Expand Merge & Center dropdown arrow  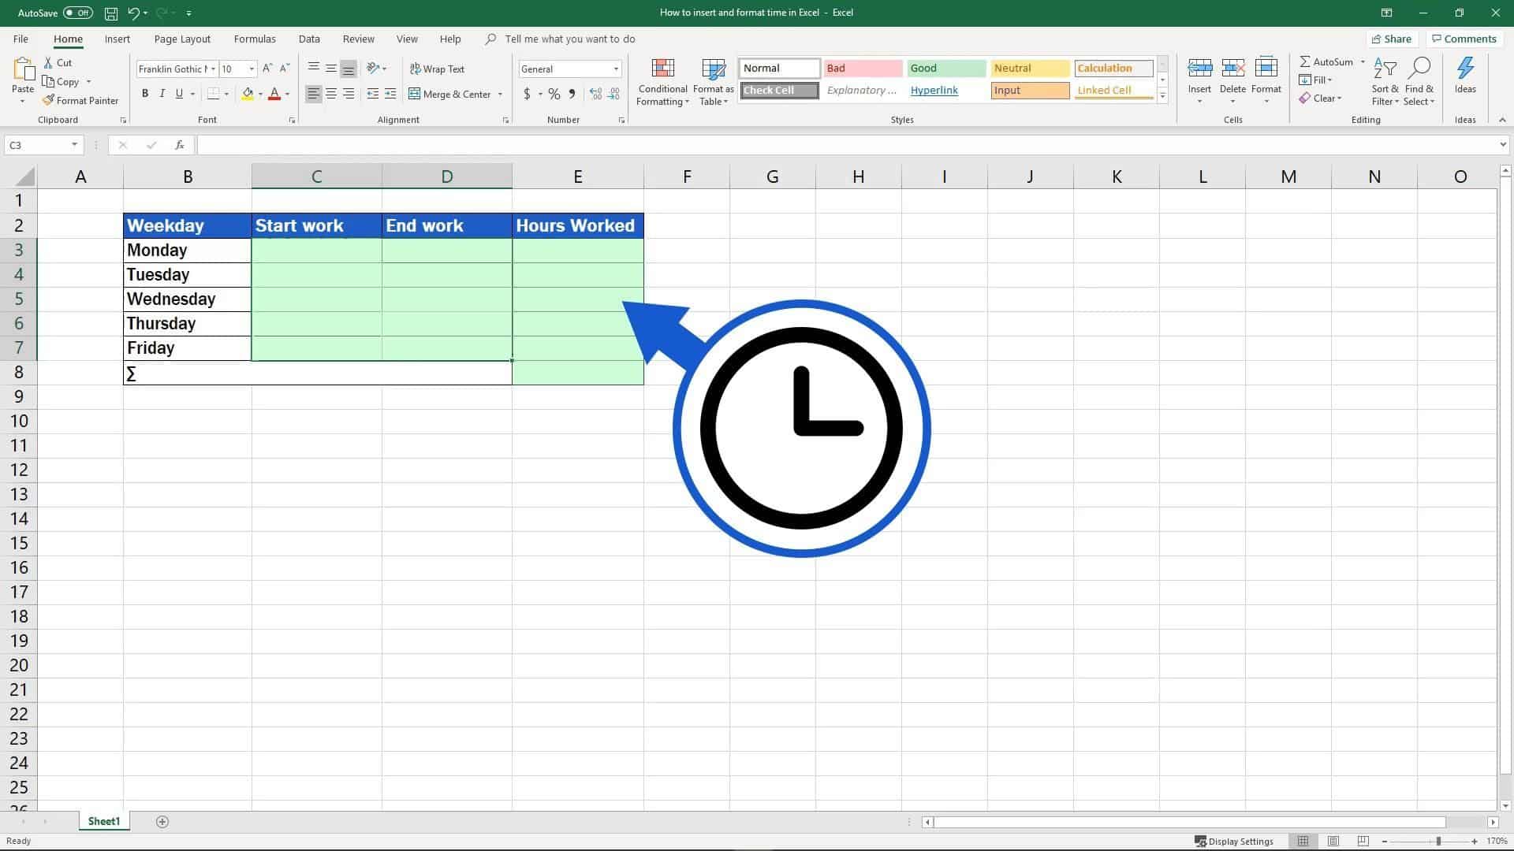click(x=500, y=95)
